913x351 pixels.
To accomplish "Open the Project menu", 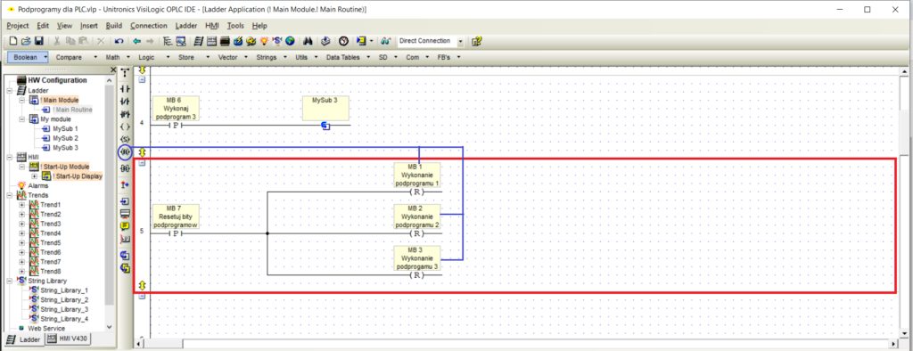I will tap(18, 26).
